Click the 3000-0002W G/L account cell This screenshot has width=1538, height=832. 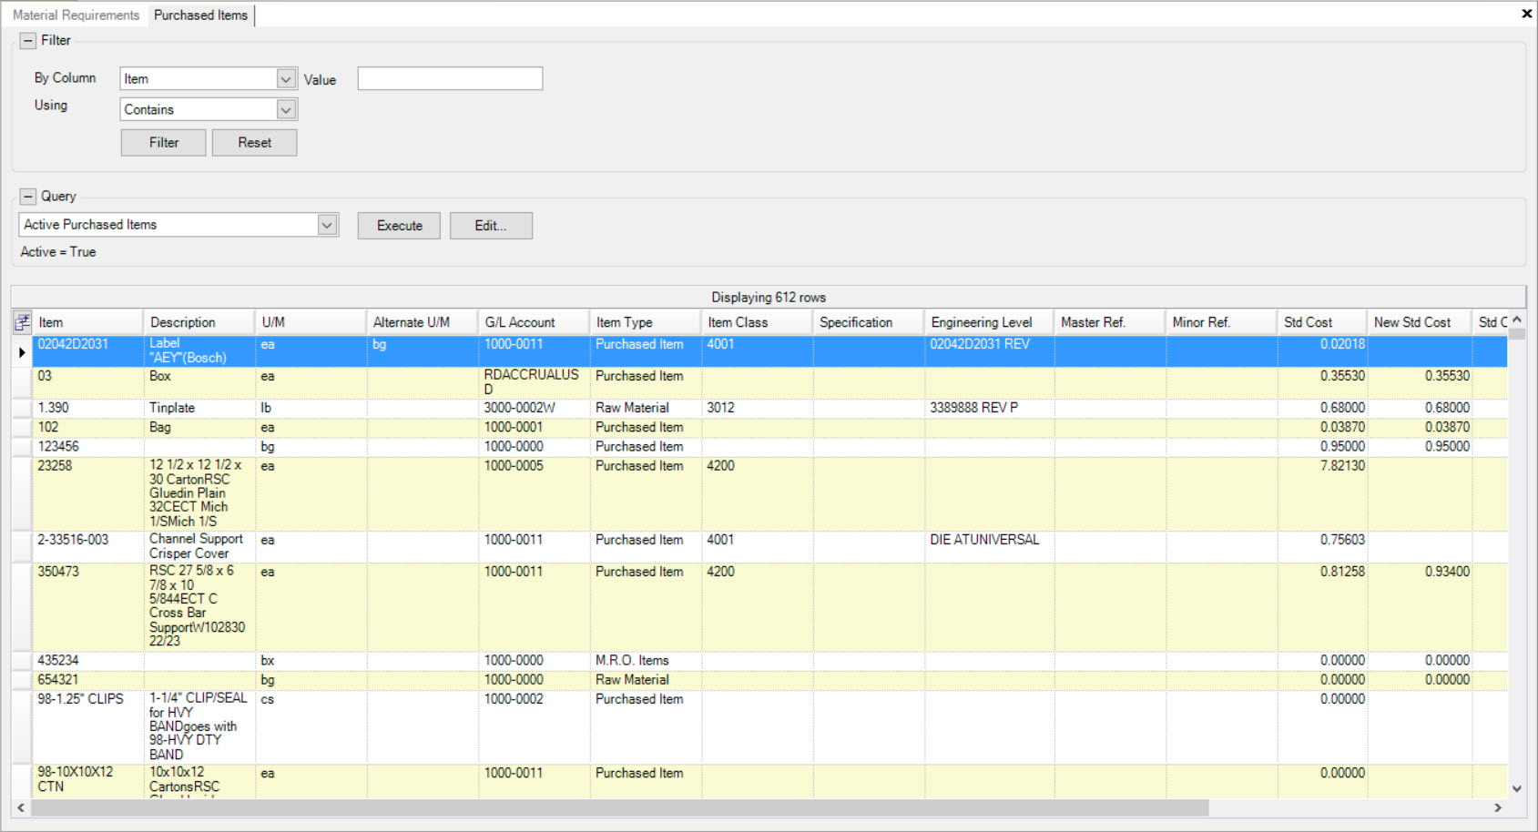[x=534, y=408]
